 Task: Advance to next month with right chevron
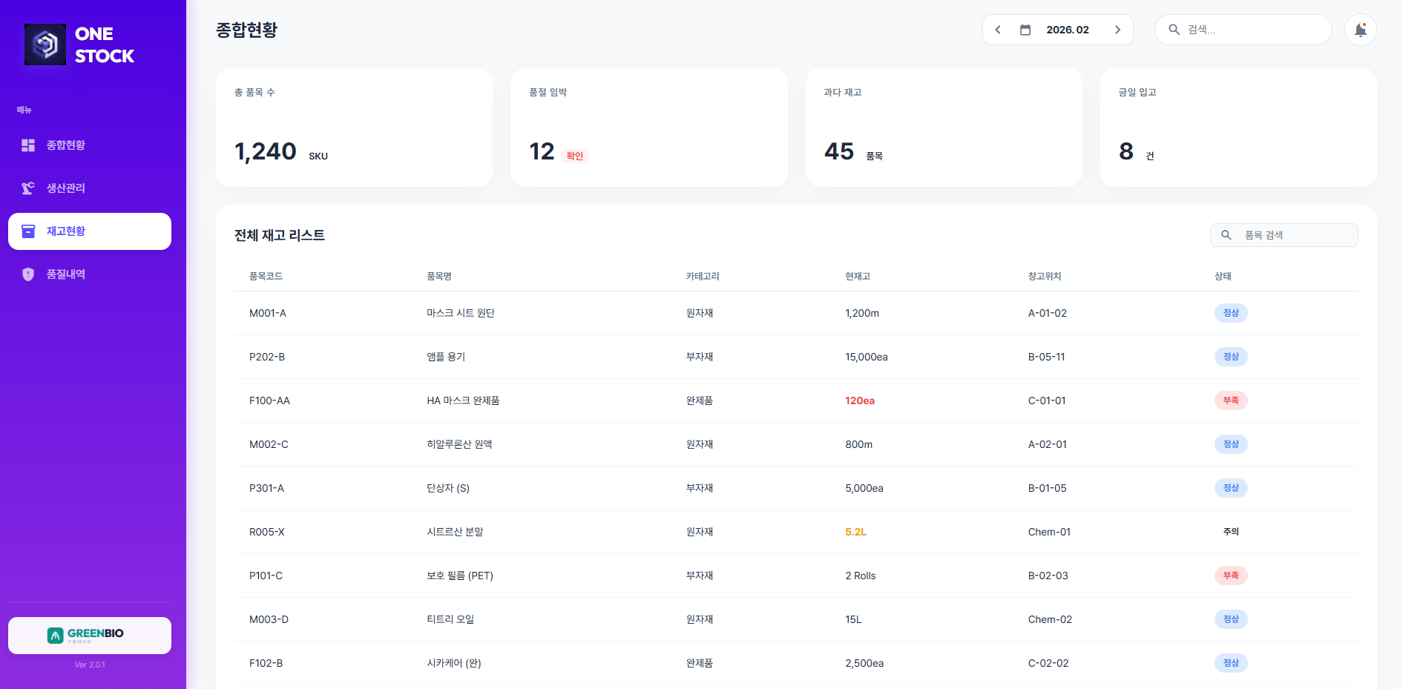click(x=1117, y=30)
